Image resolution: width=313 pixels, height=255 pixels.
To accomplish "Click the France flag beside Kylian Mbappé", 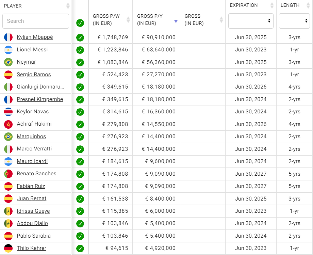I will pos(8,37).
